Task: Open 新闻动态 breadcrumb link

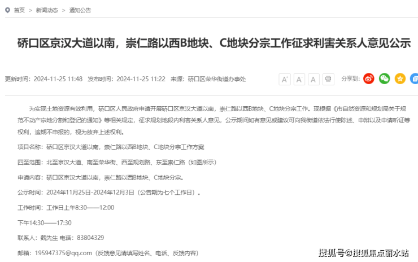Action: coord(47,10)
